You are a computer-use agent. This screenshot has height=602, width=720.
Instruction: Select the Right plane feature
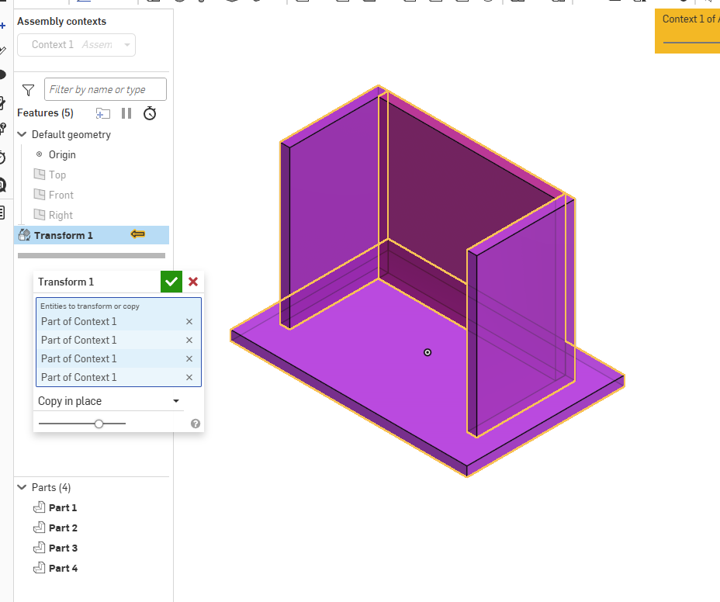(x=61, y=216)
